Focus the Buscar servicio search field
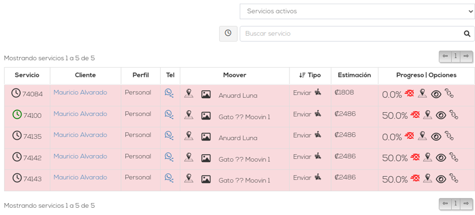This screenshot has width=475, height=215. (351, 34)
